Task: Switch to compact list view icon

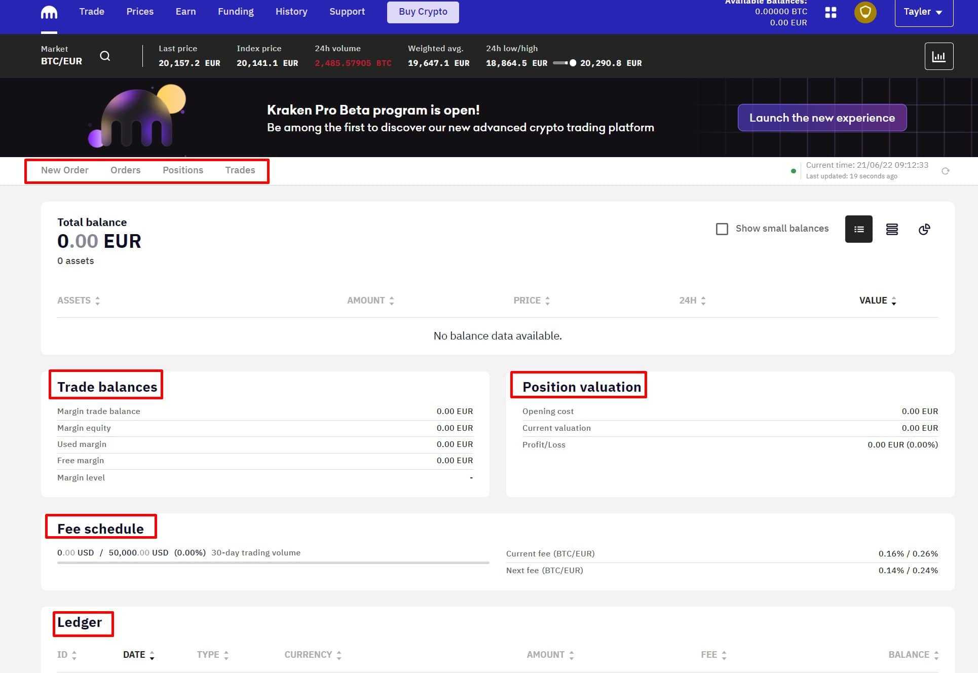Action: click(858, 229)
